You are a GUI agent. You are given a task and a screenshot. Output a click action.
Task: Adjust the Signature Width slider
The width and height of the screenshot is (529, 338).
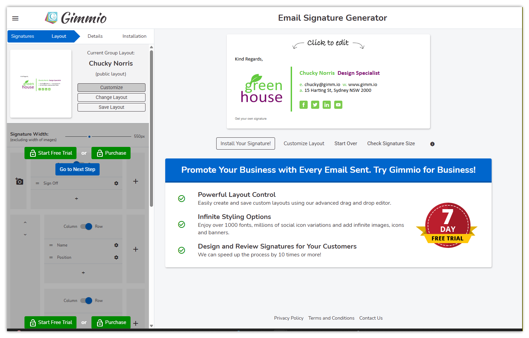click(x=89, y=136)
